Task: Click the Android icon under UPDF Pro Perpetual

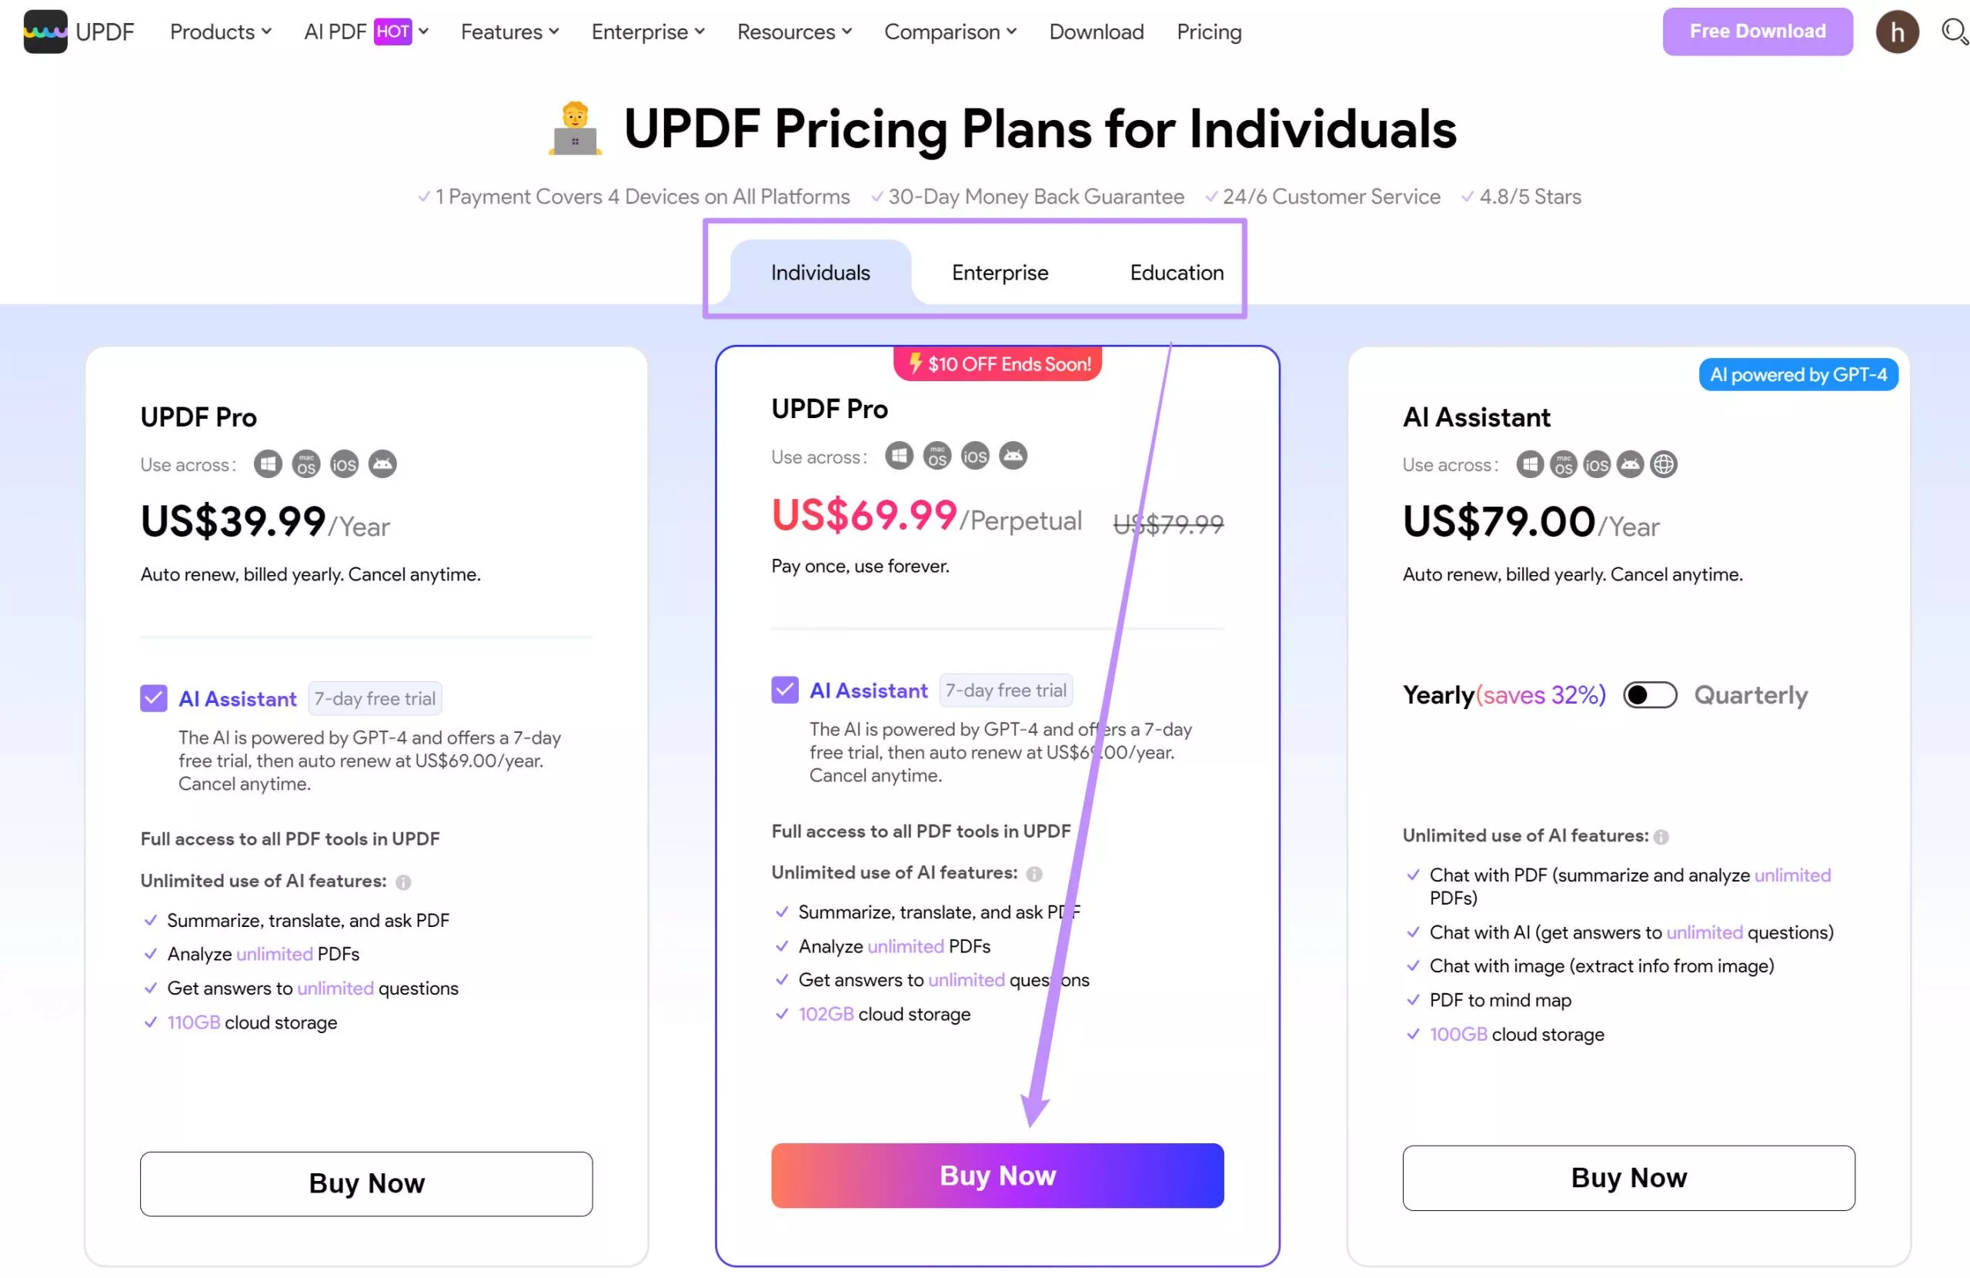Action: click(x=1013, y=456)
